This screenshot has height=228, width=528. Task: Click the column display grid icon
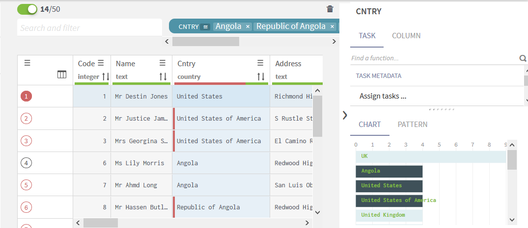tap(62, 75)
